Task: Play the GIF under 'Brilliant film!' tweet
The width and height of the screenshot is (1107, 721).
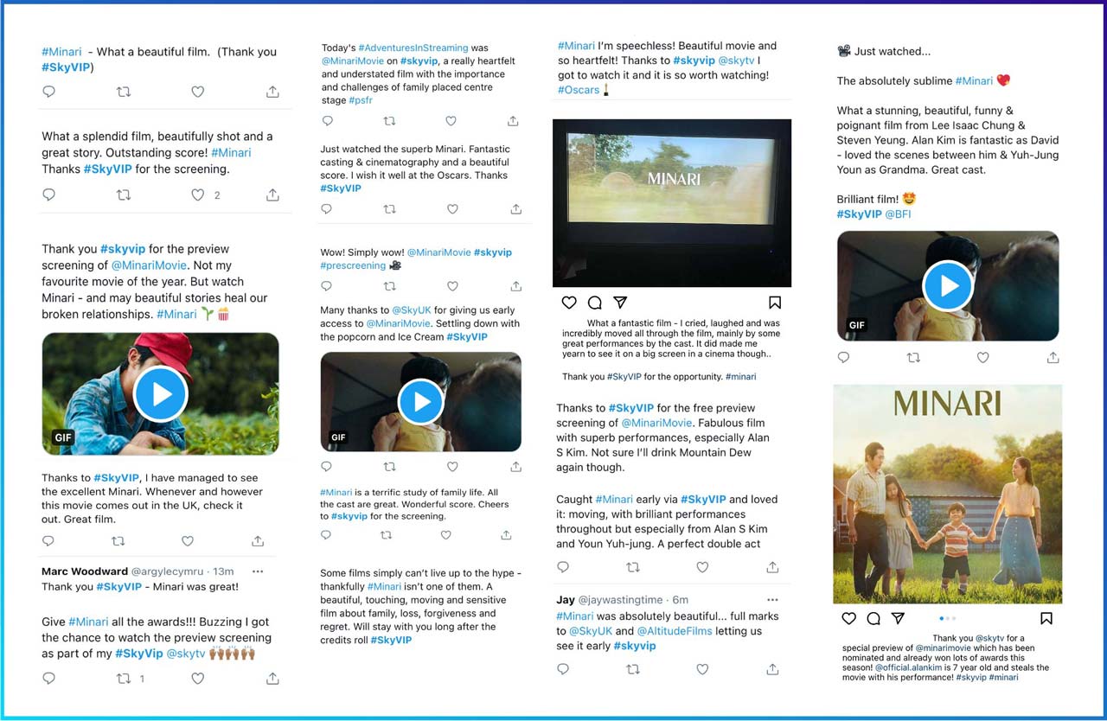Action: [949, 286]
